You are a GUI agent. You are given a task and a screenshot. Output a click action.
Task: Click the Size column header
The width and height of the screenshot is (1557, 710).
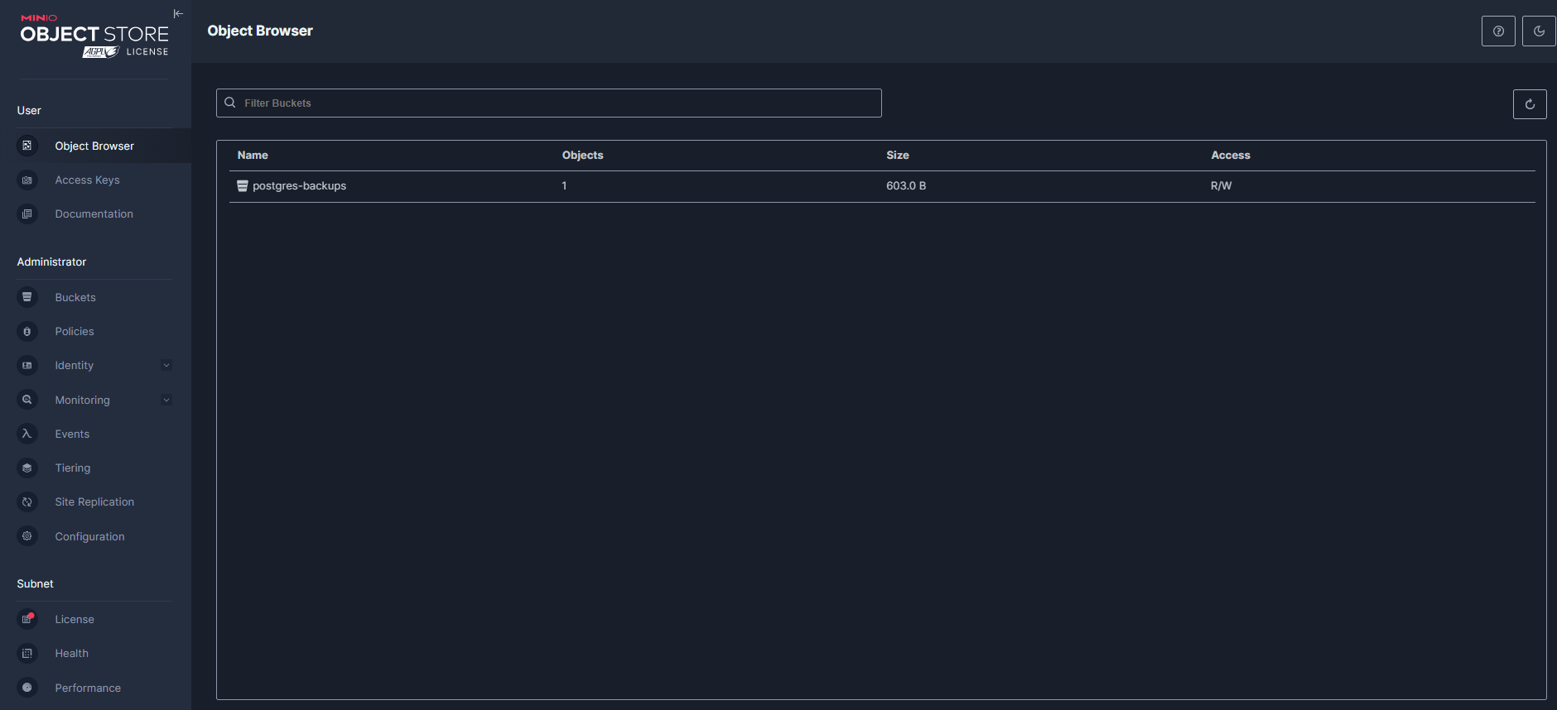coord(898,155)
